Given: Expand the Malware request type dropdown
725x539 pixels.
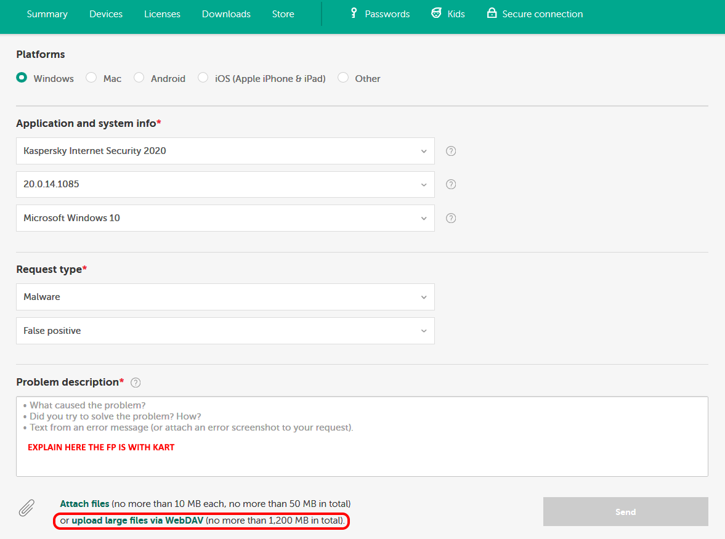Looking at the screenshot, I should pos(225,297).
